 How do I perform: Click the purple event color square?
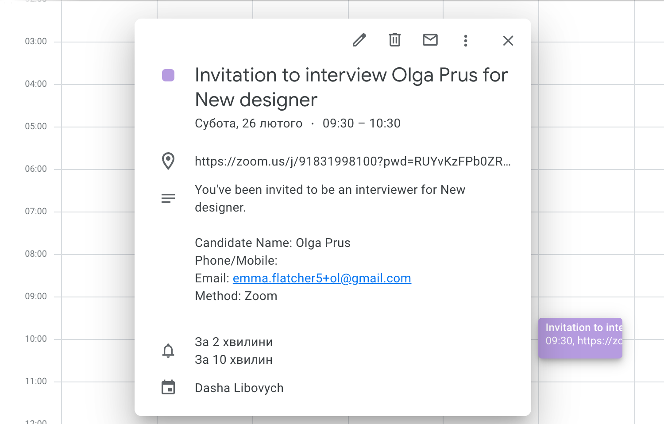[x=168, y=75]
